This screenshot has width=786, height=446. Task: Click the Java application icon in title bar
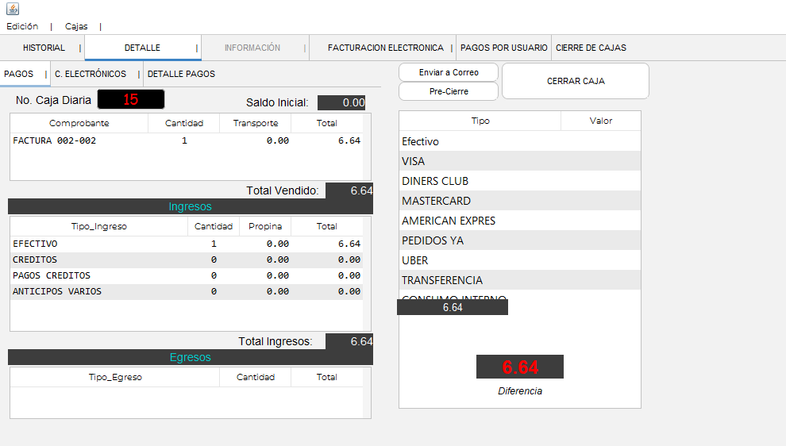click(x=12, y=9)
